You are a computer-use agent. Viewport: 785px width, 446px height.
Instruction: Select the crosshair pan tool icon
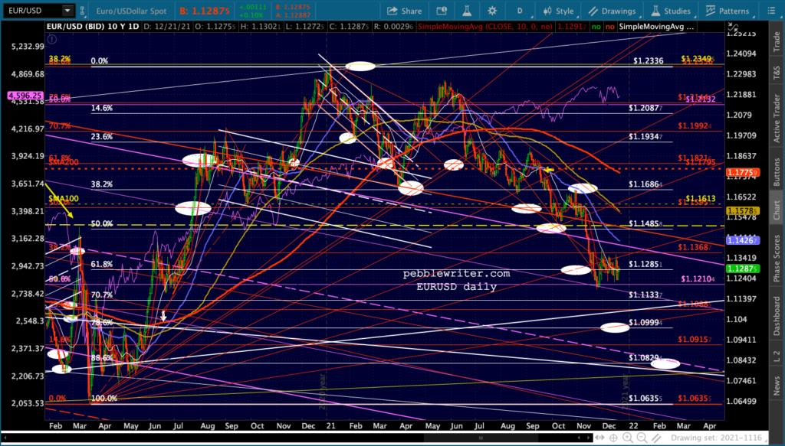click(x=614, y=438)
